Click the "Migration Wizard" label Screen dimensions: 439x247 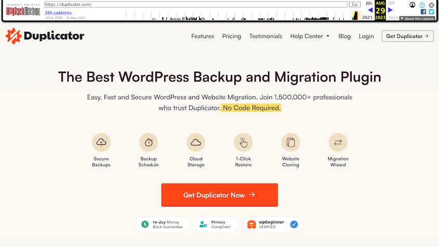coord(338,162)
